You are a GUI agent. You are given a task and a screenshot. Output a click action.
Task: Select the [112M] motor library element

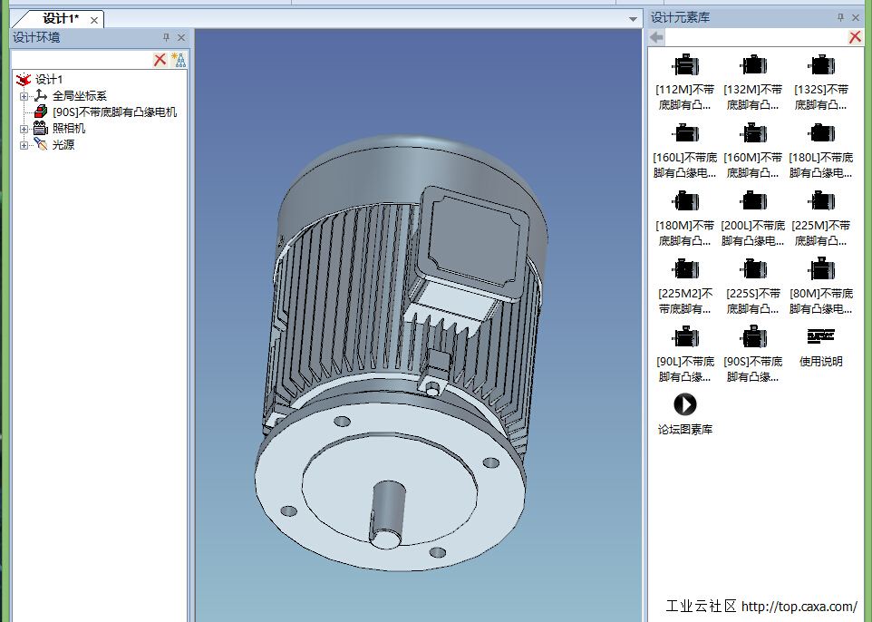point(684,66)
